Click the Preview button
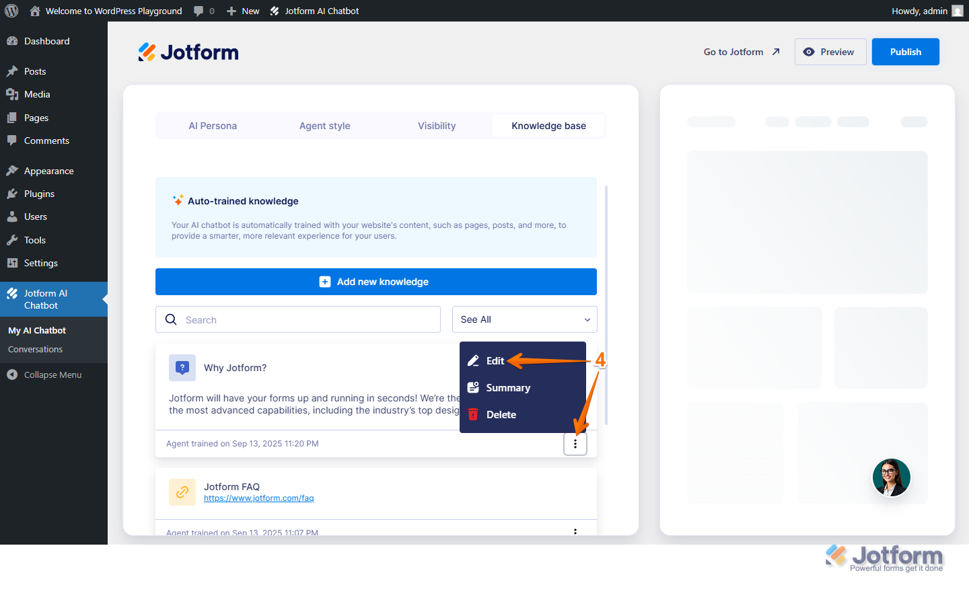 coord(830,52)
